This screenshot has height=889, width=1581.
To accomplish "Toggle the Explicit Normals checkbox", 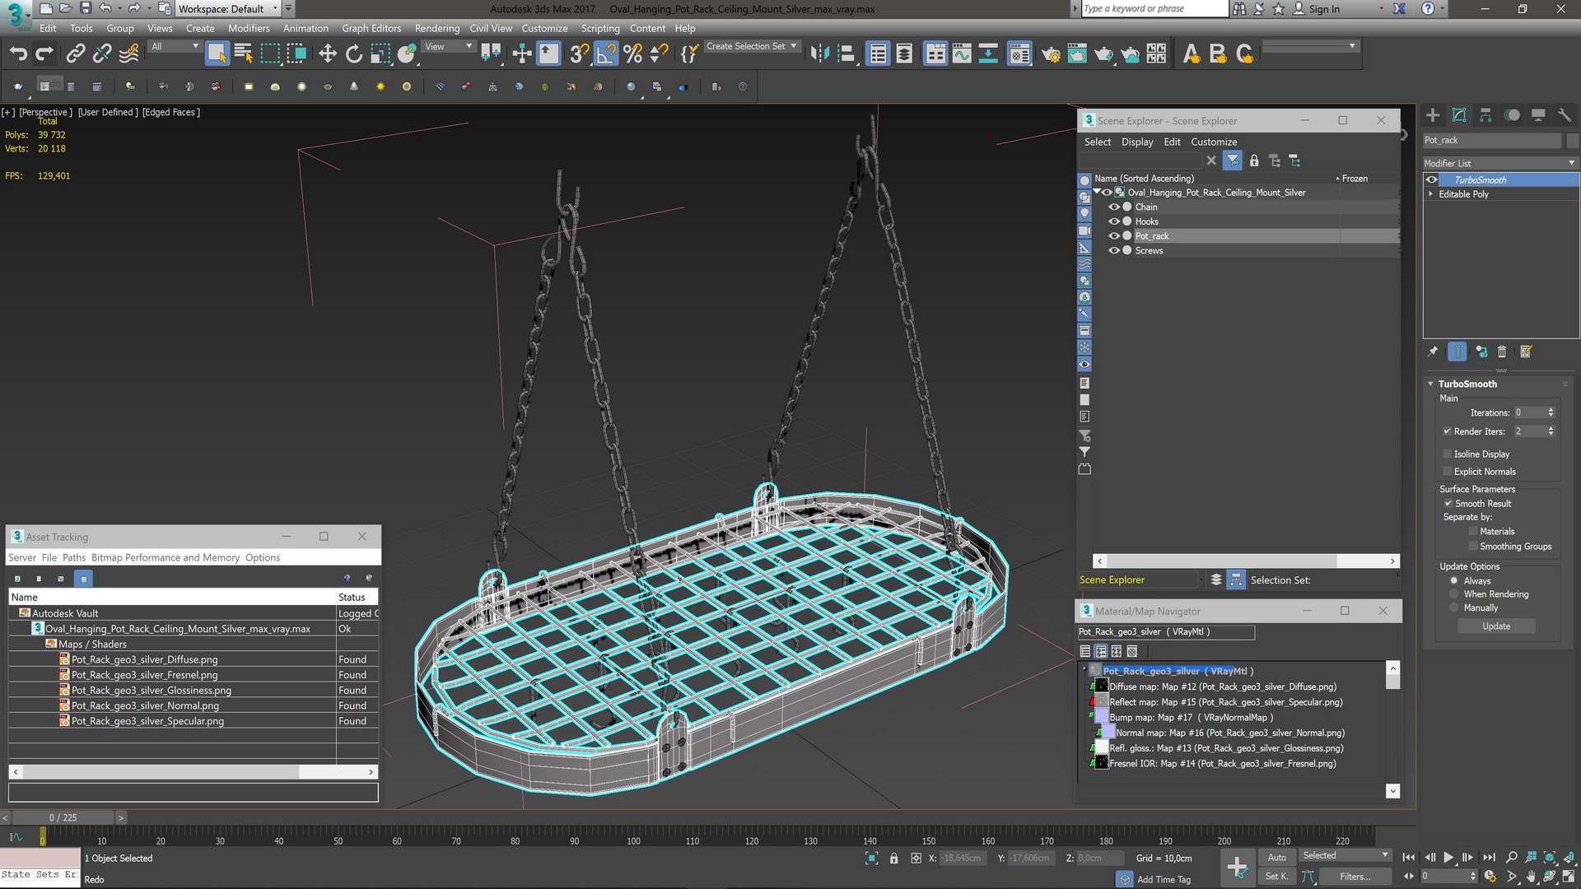I will 1448,472.
